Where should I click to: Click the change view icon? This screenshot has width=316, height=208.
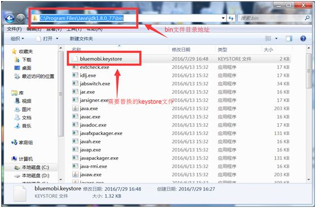(268, 38)
